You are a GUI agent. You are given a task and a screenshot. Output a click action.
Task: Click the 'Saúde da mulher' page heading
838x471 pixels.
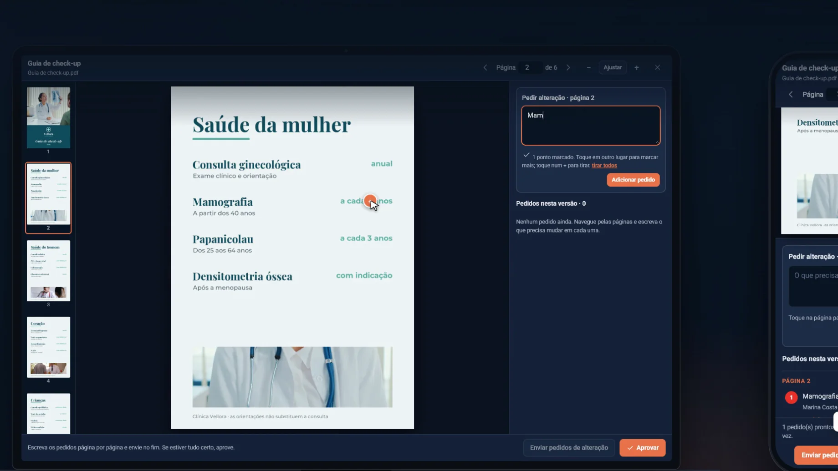[271, 125]
